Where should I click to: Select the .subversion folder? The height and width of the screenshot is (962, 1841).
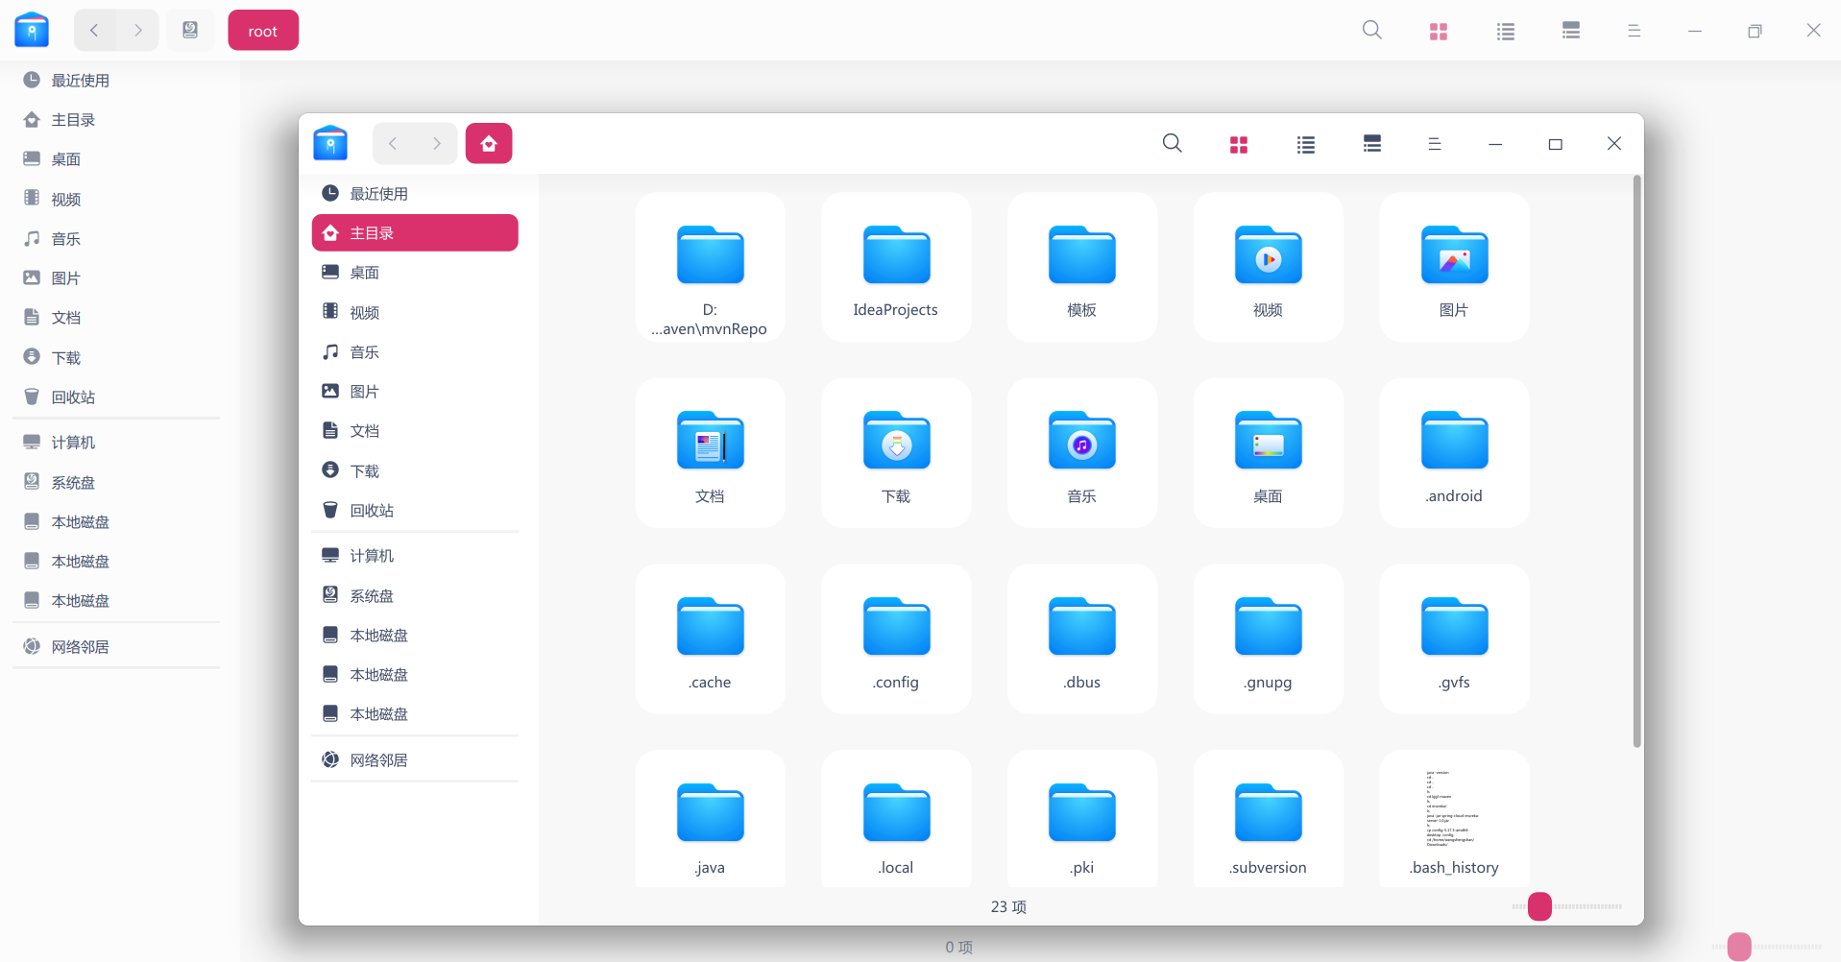tap(1269, 819)
